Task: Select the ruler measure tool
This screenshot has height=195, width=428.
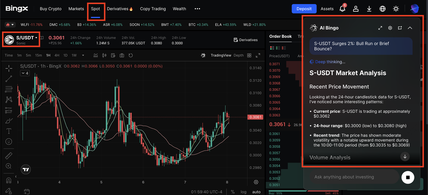Action: [x=9, y=156]
